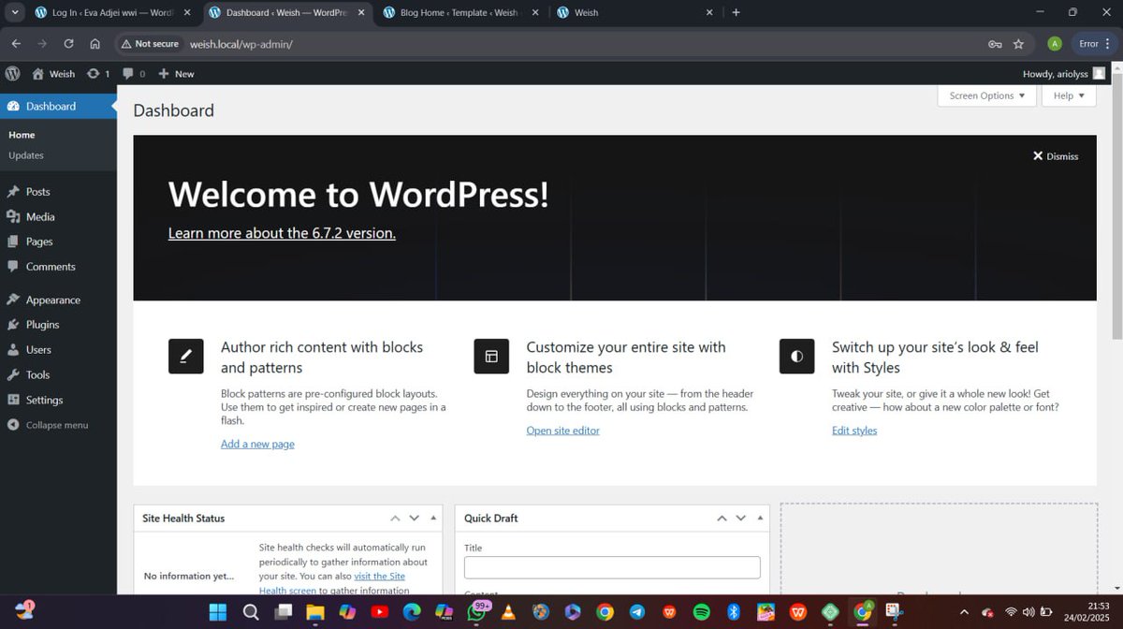Switch to the last Weish browser tab
This screenshot has width=1123, height=629.
(634, 12)
